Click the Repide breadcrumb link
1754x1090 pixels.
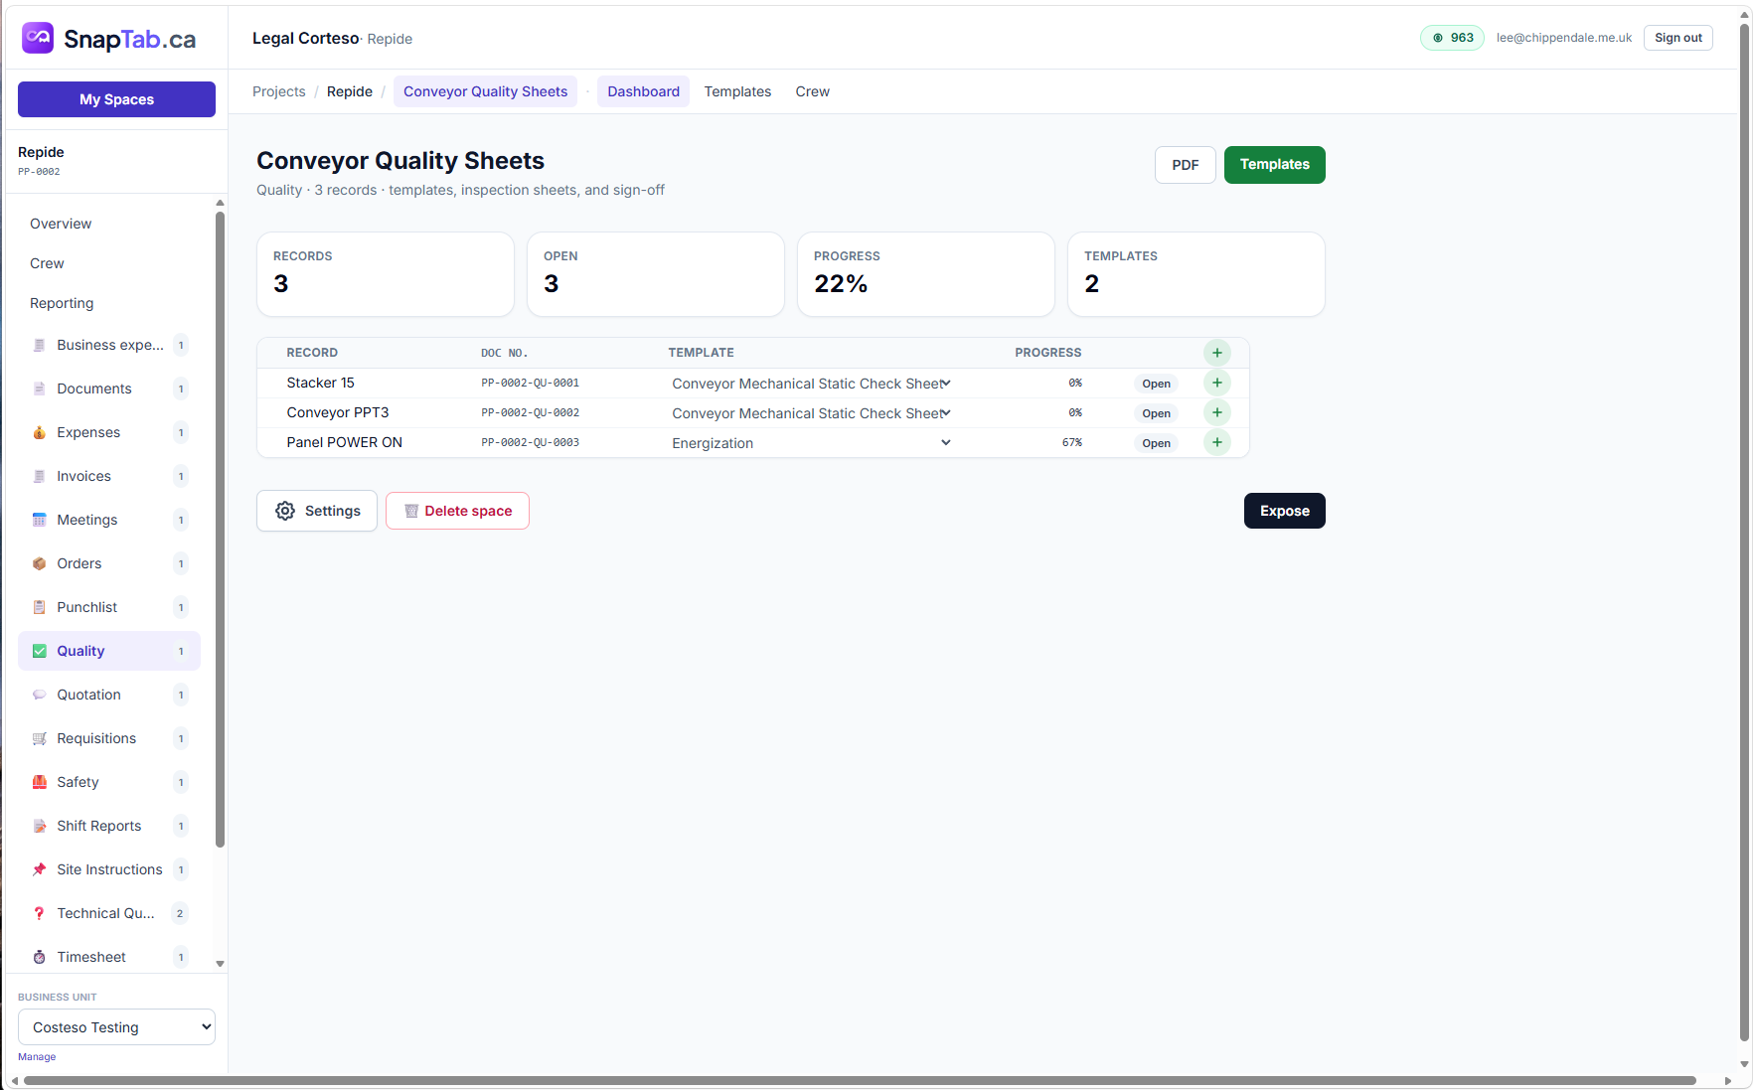click(x=350, y=91)
